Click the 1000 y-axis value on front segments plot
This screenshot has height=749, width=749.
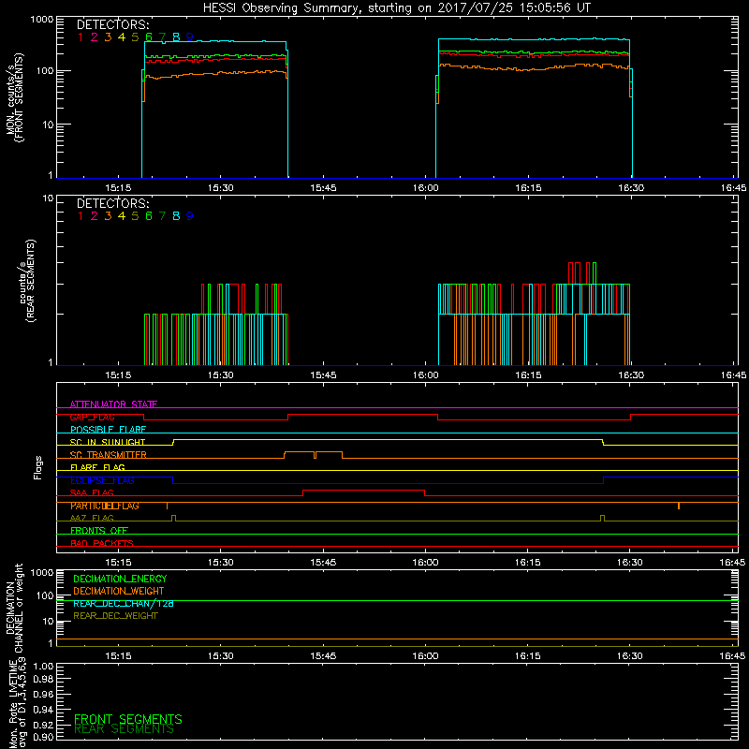[42, 20]
